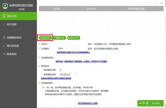Click the icon beside 执行加密
This screenshot has width=166, height=108.
4,24
